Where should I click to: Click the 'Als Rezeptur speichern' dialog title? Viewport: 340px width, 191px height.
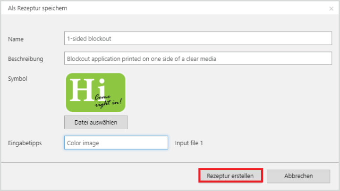[x=37, y=8]
